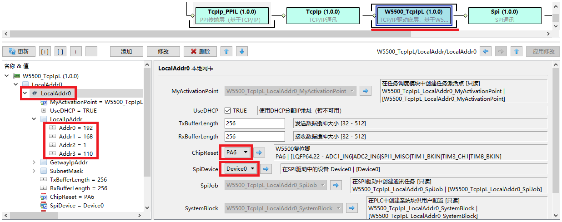562x222 pixels.
Task: Expand the GetwayIpAddr tree node
Action: pos(34,162)
